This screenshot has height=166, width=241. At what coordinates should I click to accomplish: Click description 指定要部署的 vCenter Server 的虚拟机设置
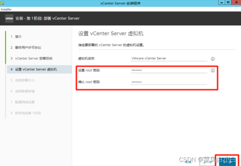[x=111, y=45]
